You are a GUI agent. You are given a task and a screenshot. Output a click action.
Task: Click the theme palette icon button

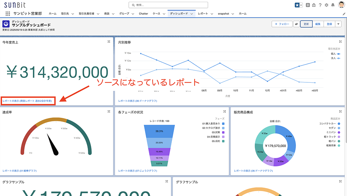click(x=297, y=24)
